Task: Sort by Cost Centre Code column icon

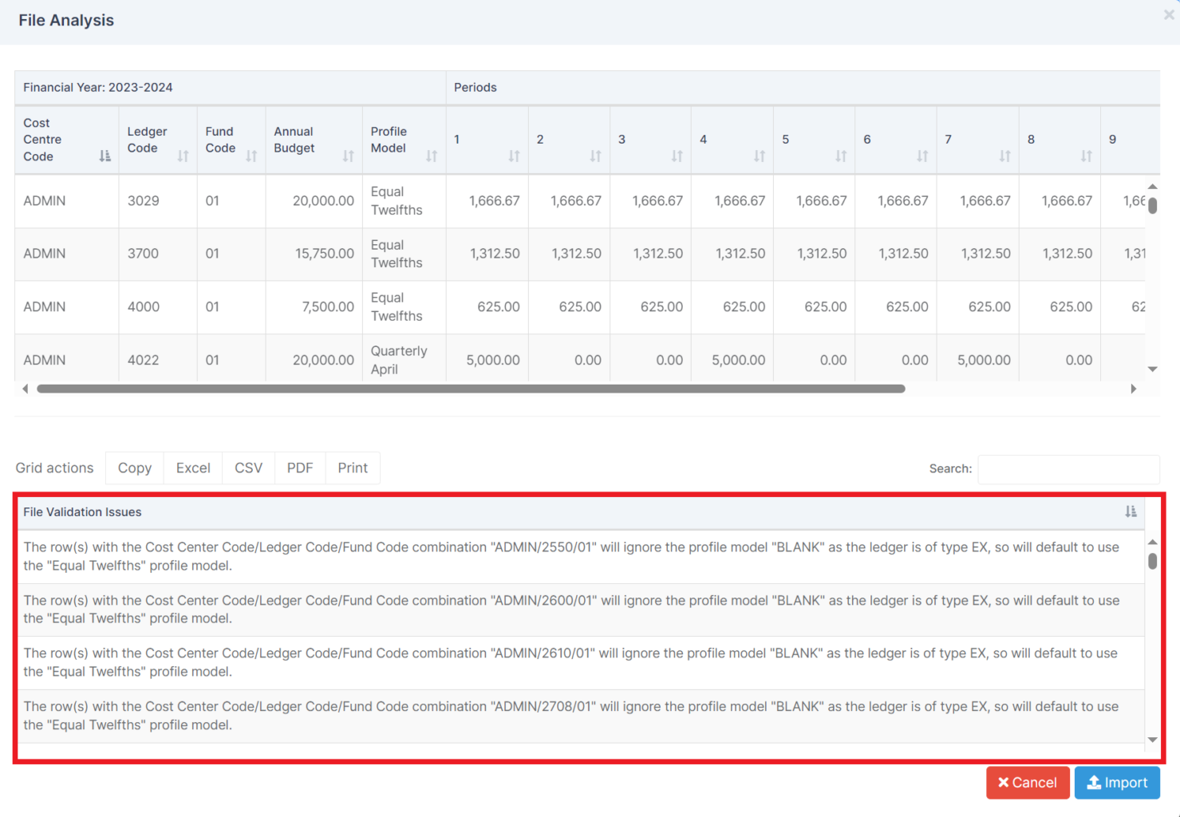Action: click(105, 156)
